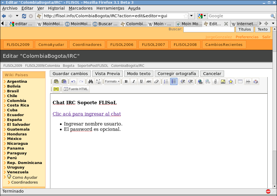Expand the México country entry
The height and width of the screenshot is (196, 277).
14,139
